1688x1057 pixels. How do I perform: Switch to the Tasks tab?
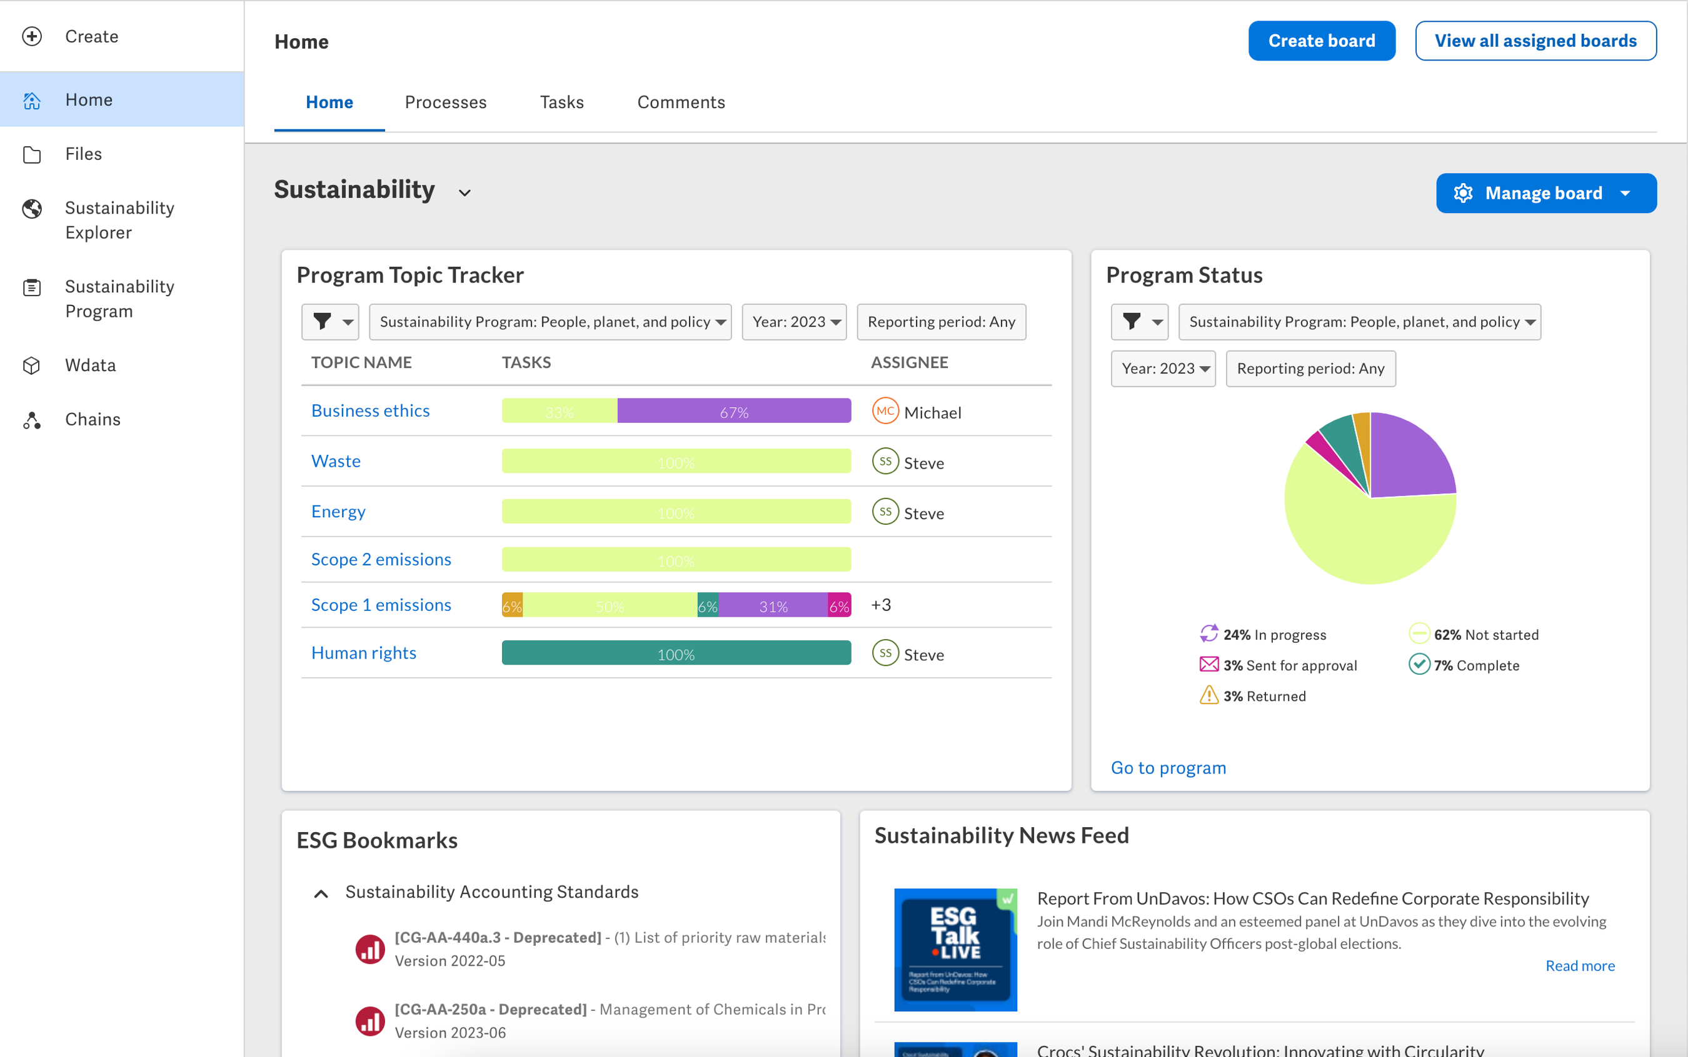(x=562, y=102)
